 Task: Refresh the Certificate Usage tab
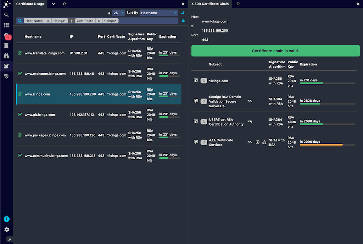click(x=65, y=4)
